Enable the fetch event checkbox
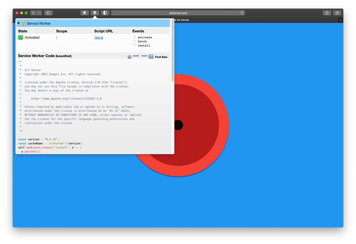 (x=134, y=41)
